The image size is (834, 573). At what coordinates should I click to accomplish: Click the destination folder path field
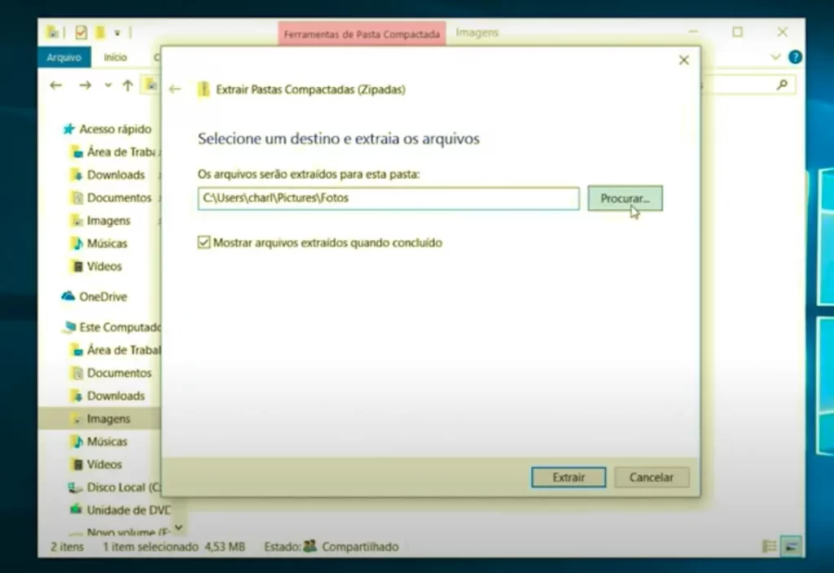pos(388,198)
